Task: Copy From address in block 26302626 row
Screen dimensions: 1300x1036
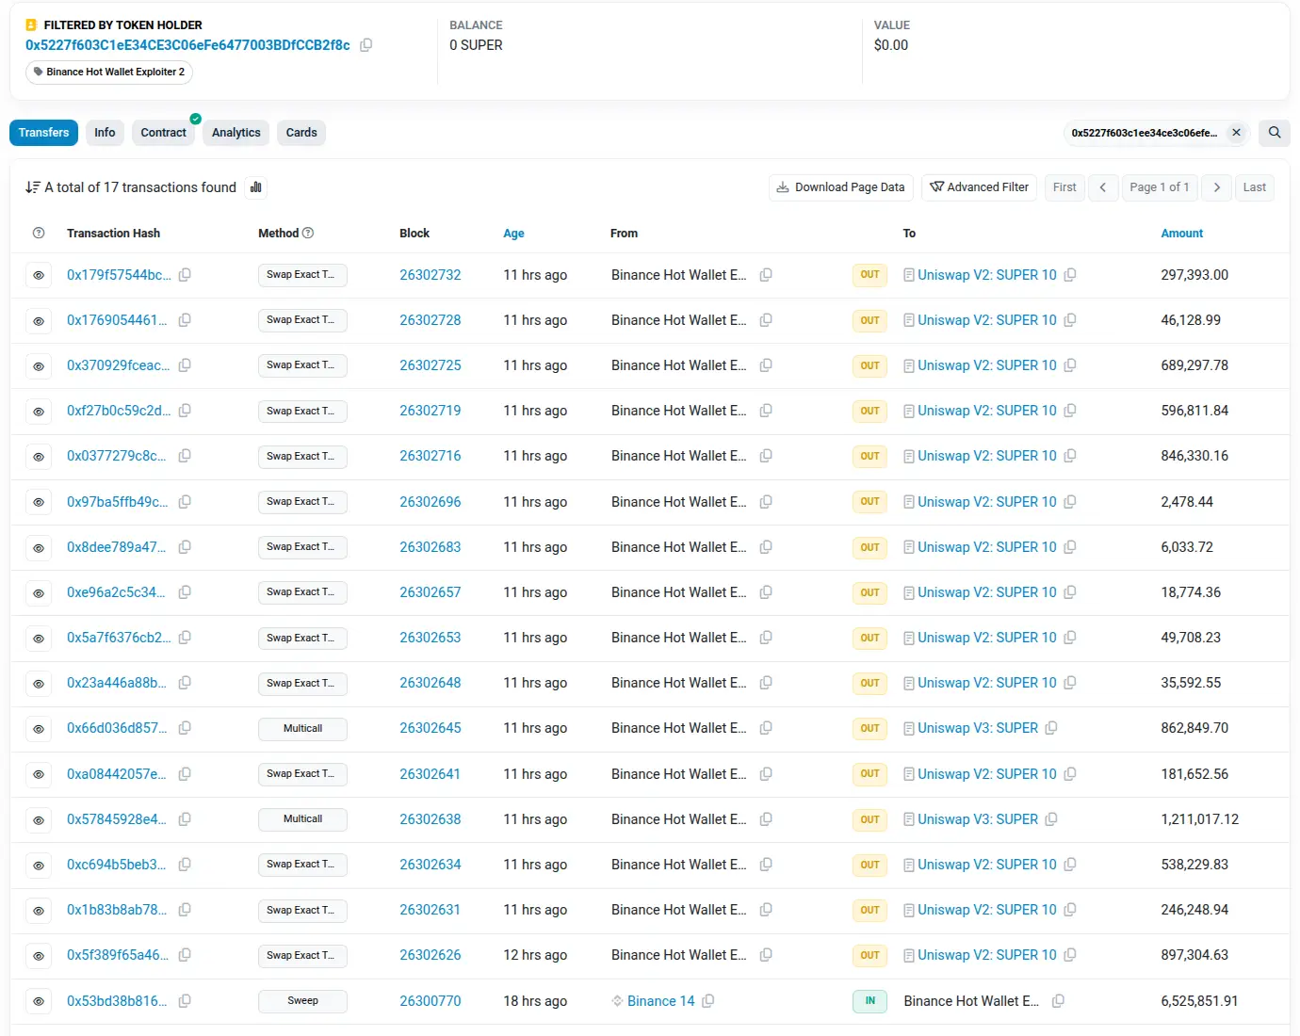Action: click(767, 955)
